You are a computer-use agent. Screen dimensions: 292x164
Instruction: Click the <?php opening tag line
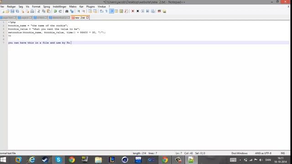click(12, 22)
